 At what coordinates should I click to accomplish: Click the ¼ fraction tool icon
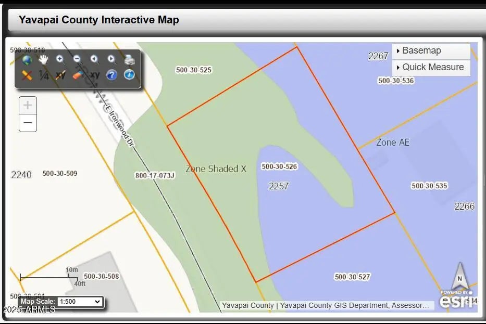click(x=44, y=75)
